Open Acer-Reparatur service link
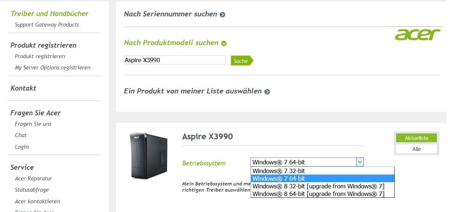Image resolution: width=467 pixels, height=212 pixels. point(33,179)
